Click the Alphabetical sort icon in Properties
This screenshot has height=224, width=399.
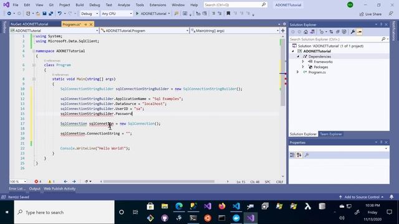pos(299,155)
